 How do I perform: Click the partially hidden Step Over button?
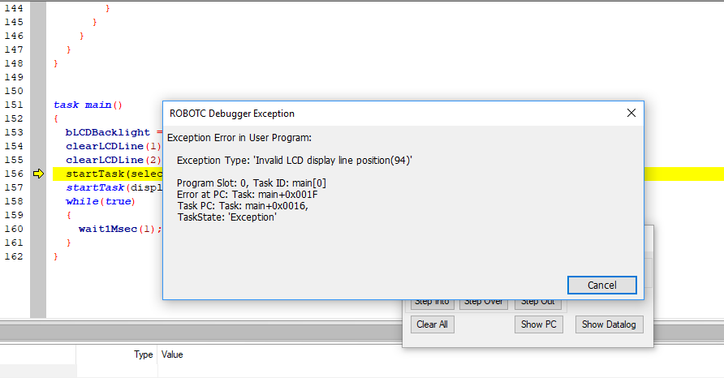pyautogui.click(x=484, y=305)
